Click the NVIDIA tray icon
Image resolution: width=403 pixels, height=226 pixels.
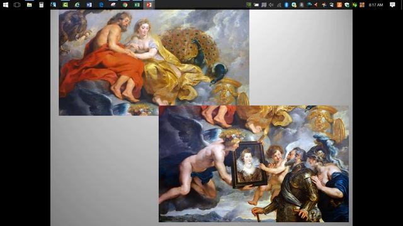[x=249, y=4]
